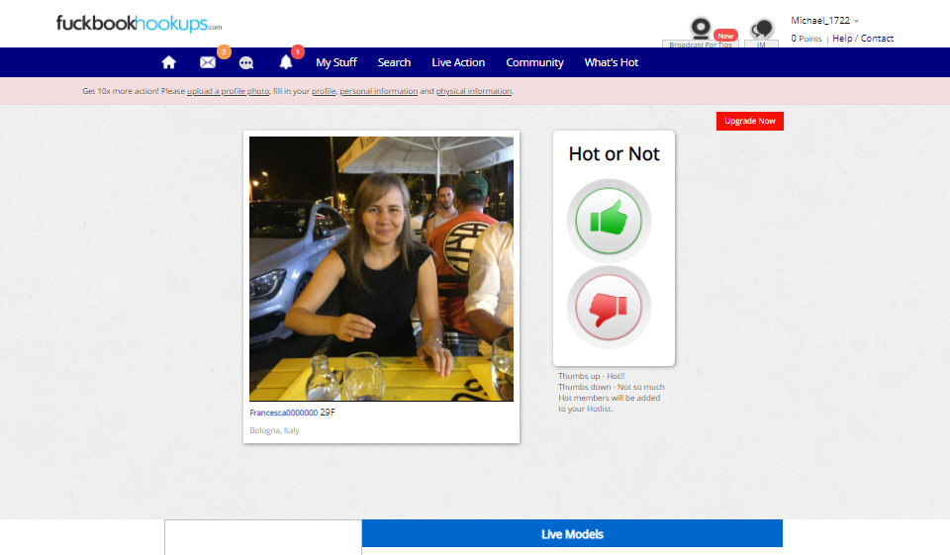Click the red thumbs down button

click(x=609, y=308)
